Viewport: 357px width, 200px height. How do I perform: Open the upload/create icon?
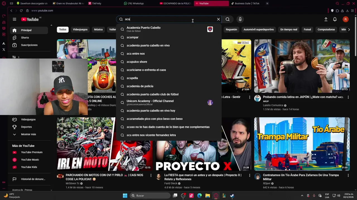point(326,19)
